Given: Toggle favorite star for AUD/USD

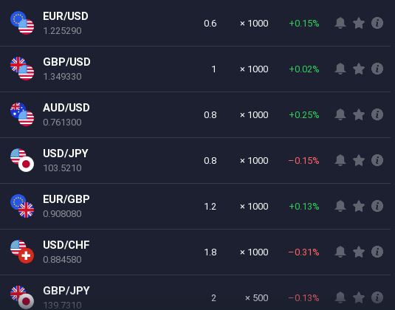Looking at the screenshot, I should (x=359, y=115).
